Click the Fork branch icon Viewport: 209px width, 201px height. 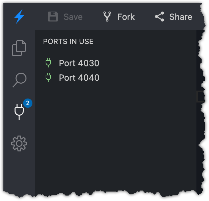pyautogui.click(x=107, y=17)
